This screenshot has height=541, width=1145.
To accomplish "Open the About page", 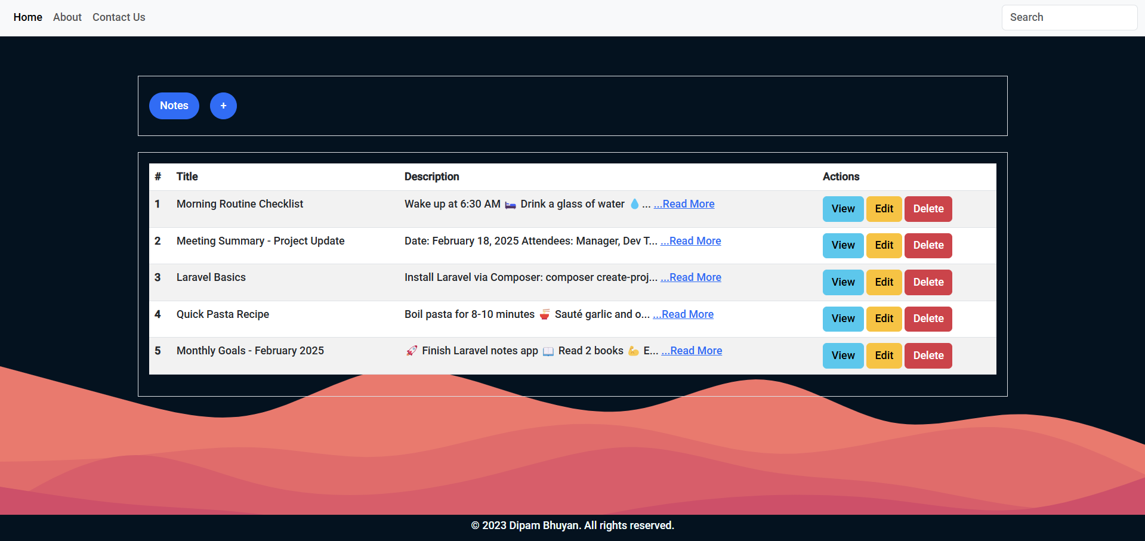I will pyautogui.click(x=67, y=17).
